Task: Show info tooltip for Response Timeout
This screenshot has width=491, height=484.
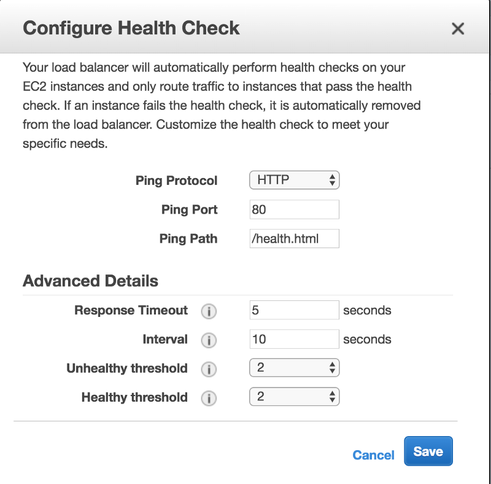Action: tap(209, 311)
